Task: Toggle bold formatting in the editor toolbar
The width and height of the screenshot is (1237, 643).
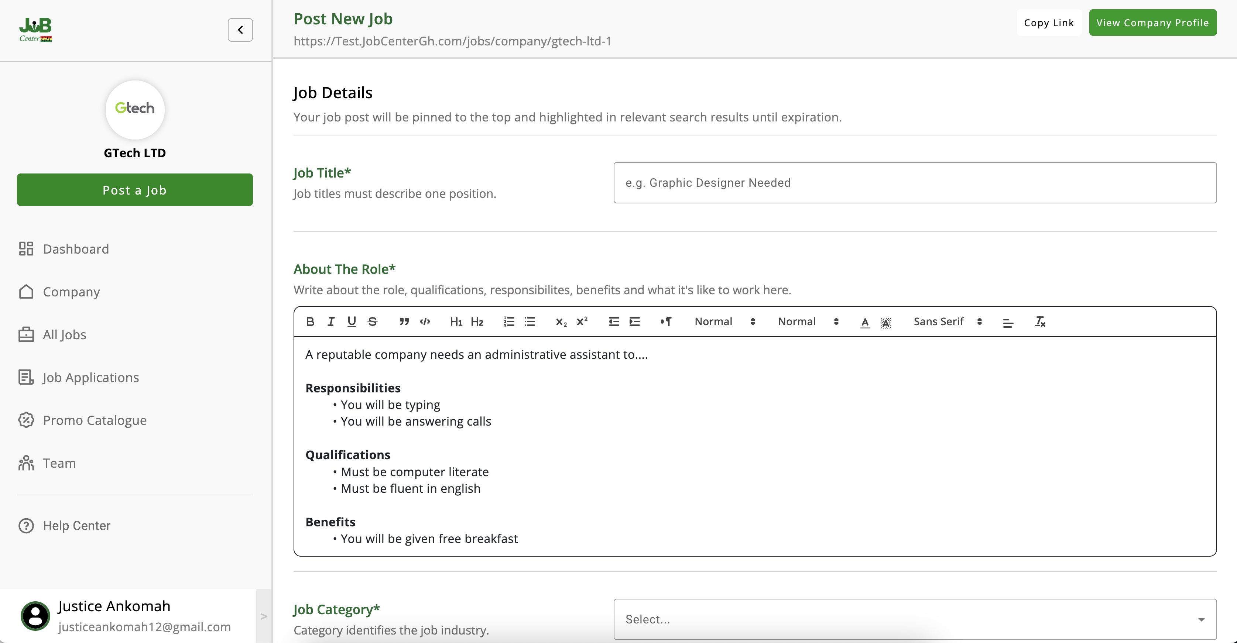Action: click(310, 321)
